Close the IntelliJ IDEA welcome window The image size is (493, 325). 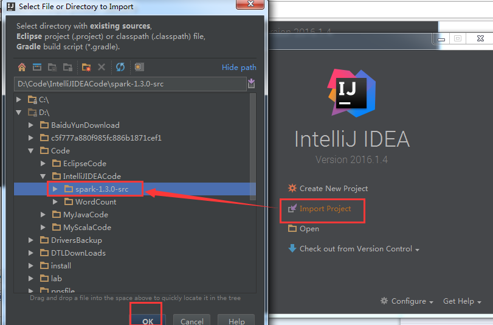480,39
